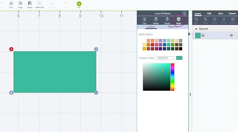Click the Layer Attributes panel title
The image size is (238, 132).
[x=162, y=14]
